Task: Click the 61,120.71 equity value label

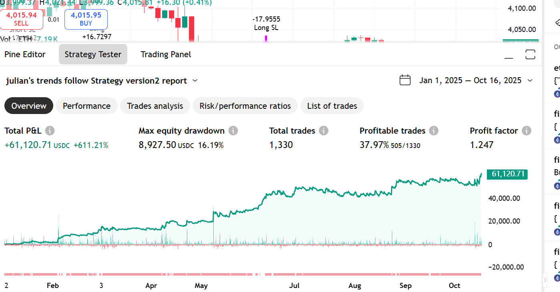Action: point(507,174)
